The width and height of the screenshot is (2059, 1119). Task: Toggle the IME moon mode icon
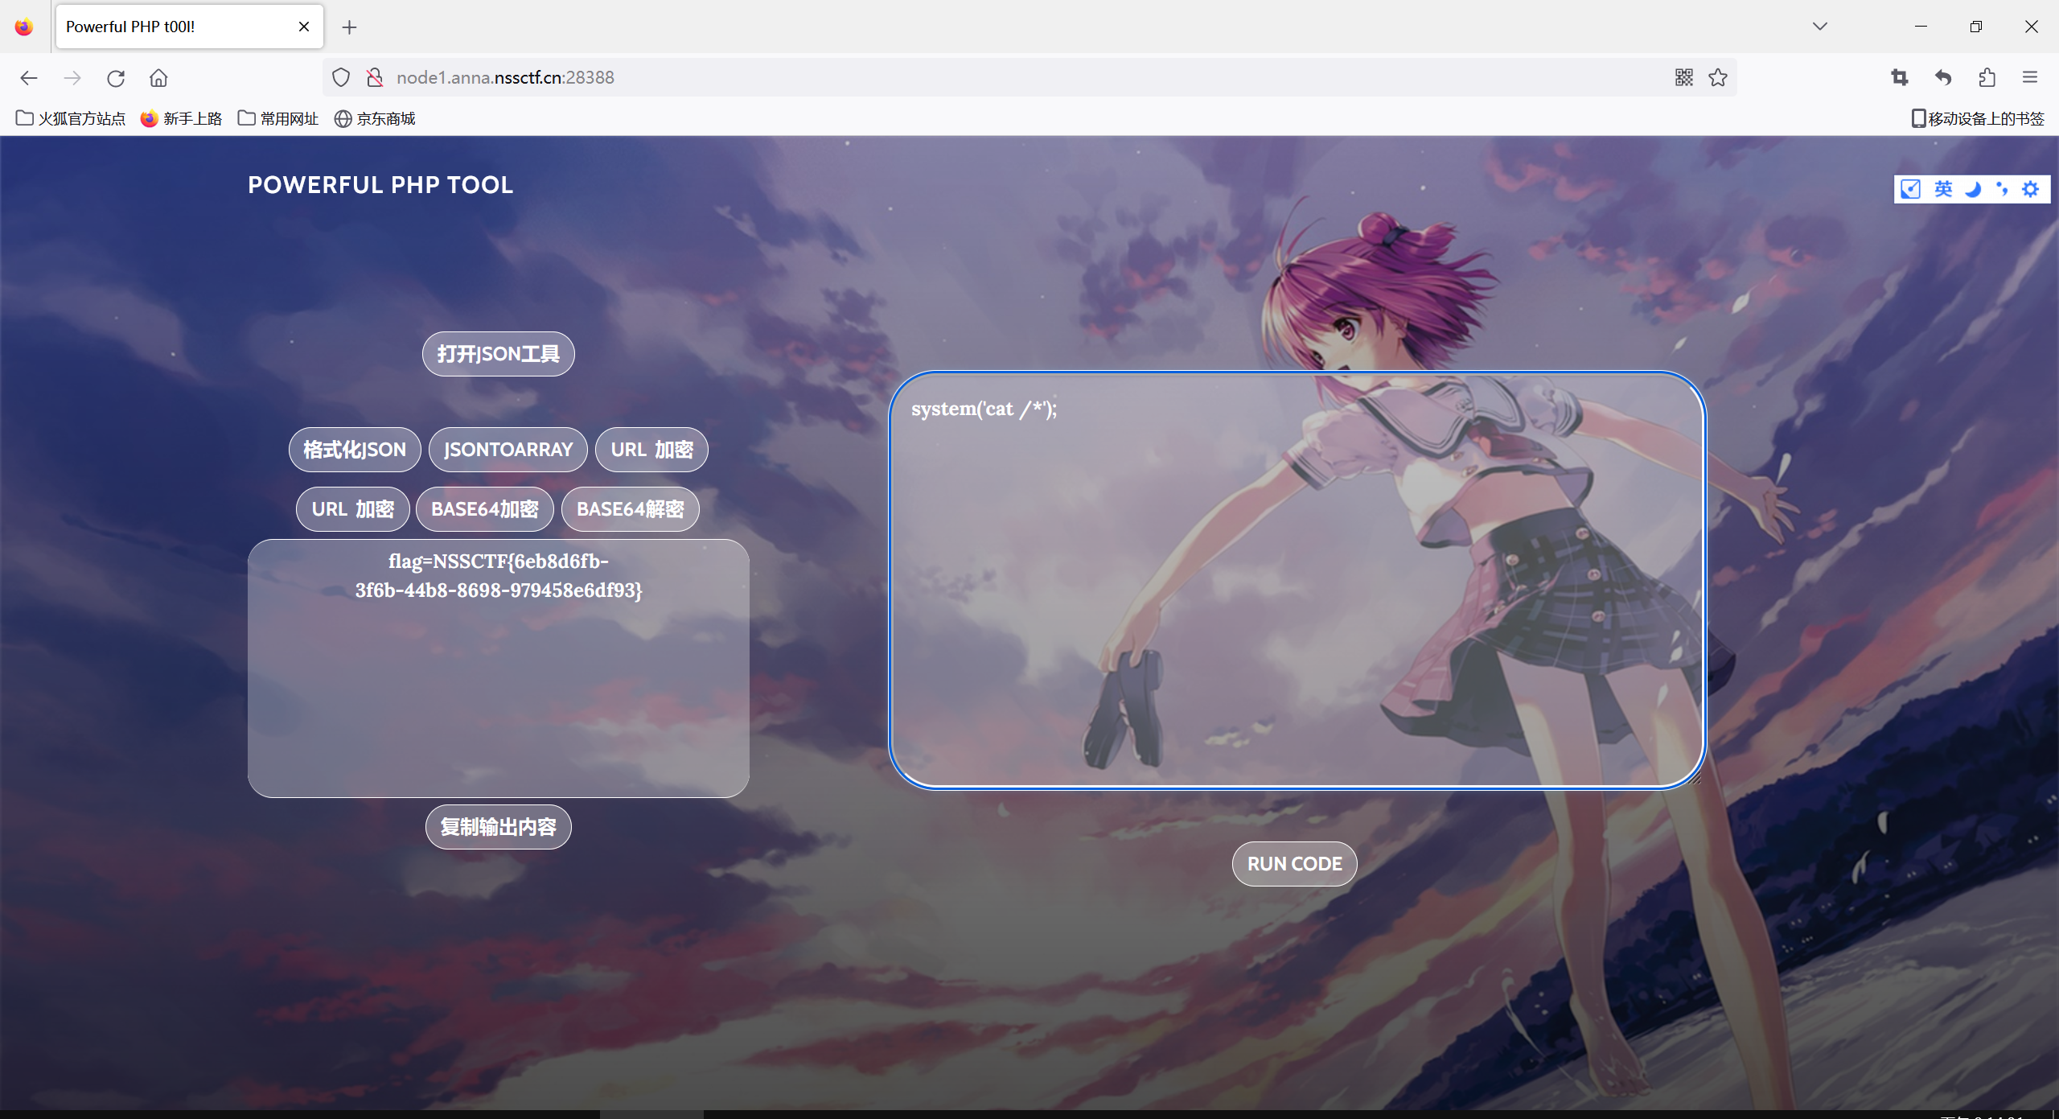click(x=1973, y=189)
